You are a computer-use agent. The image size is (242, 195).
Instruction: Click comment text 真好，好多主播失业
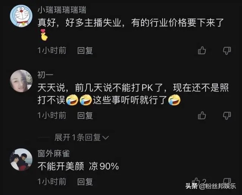coord(79,23)
